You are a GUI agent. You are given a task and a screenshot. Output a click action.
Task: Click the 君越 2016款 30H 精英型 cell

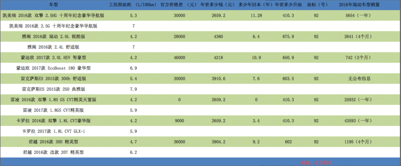click(x=53, y=142)
